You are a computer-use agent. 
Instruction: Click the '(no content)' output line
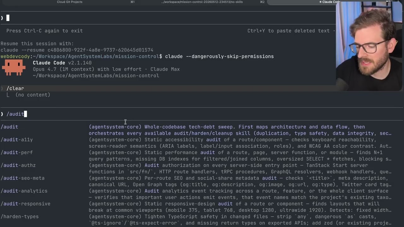[x=33, y=95]
